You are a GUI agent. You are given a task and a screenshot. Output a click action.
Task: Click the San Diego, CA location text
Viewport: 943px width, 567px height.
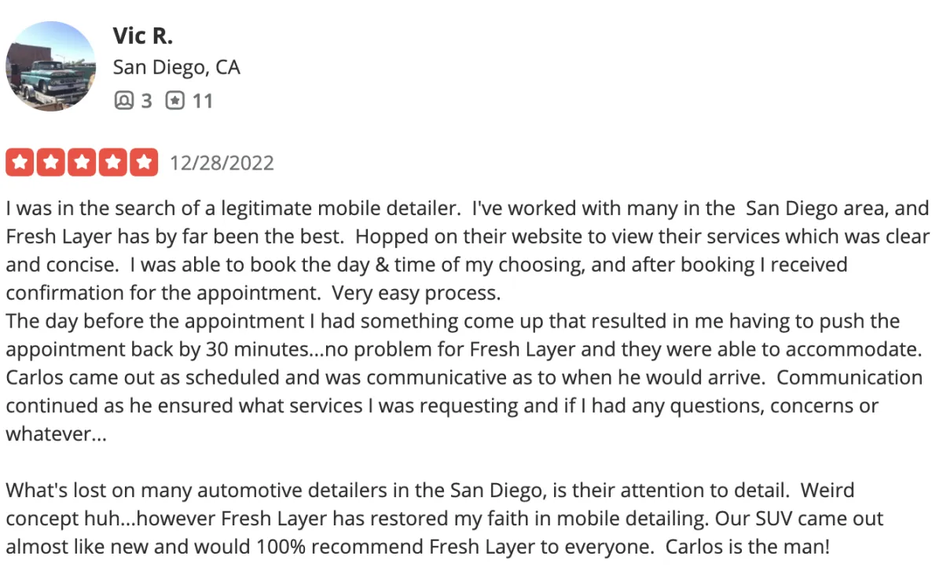coord(176,68)
